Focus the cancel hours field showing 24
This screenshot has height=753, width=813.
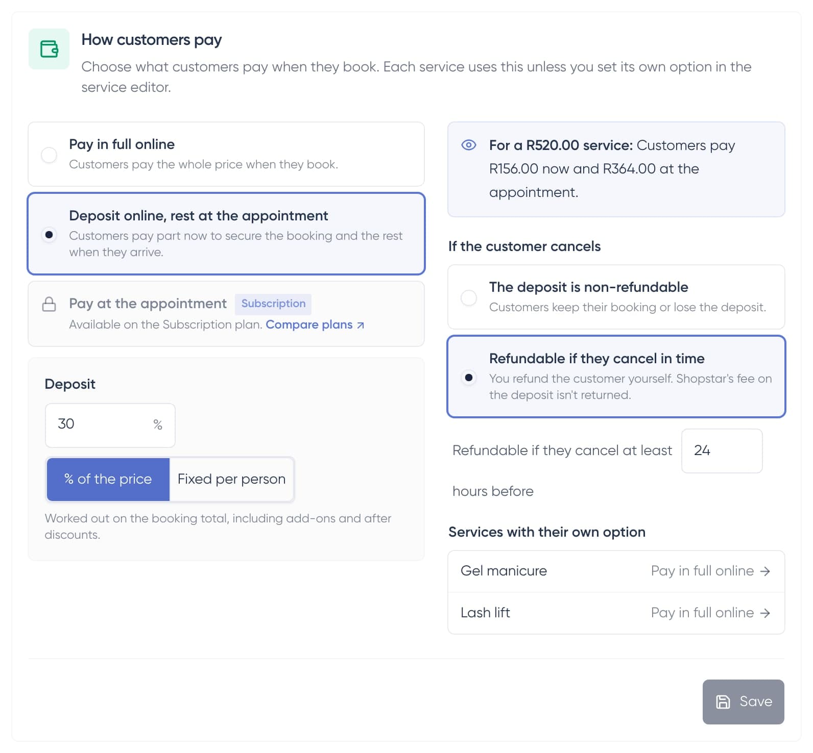pyautogui.click(x=722, y=451)
